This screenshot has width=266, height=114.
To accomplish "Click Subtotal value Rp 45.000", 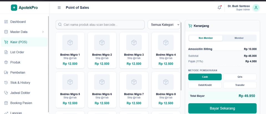I will coord(250,56).
